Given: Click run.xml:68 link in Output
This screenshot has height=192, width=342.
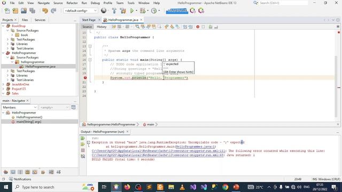Looking at the screenshot, I should 158,155.
